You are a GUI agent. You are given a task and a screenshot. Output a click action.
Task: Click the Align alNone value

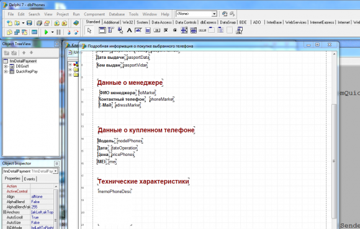click(x=42, y=197)
